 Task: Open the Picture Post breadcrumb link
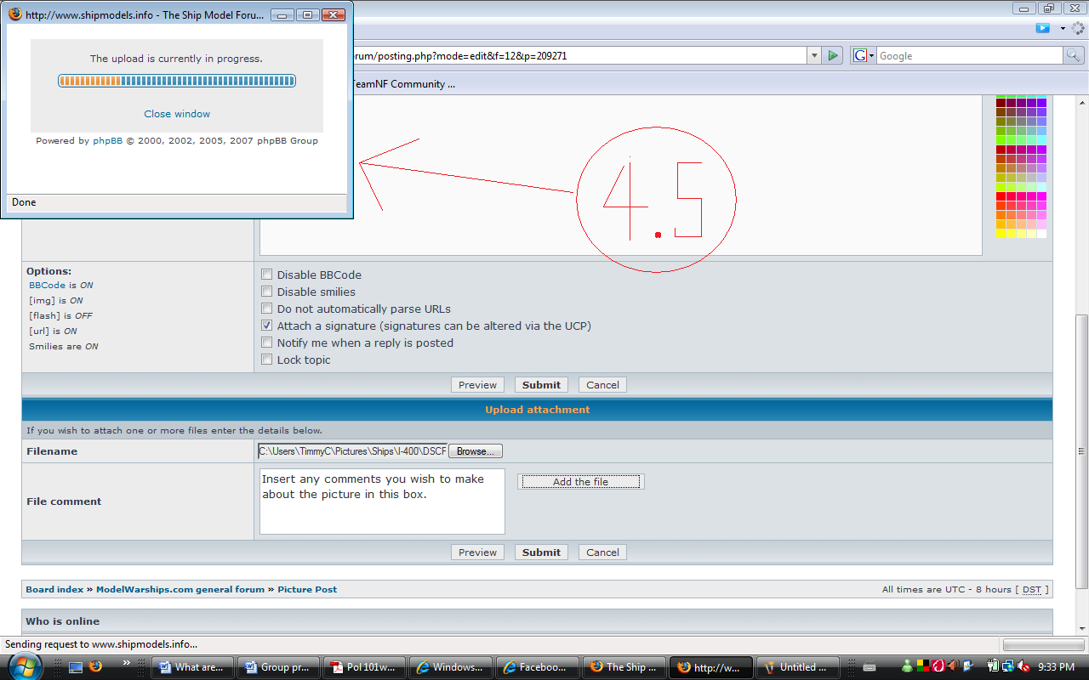click(307, 589)
